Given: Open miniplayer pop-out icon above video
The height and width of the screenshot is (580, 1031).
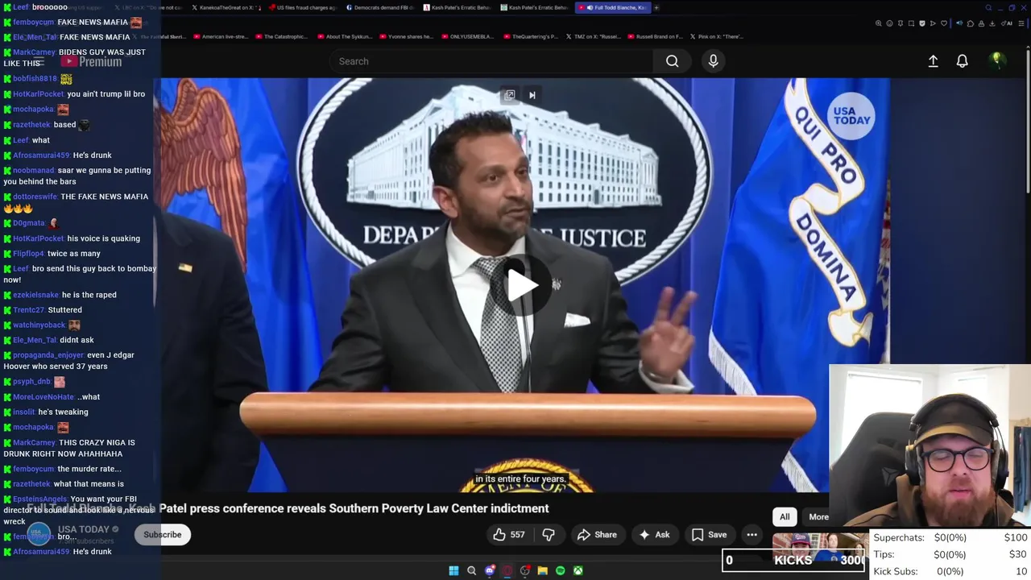Looking at the screenshot, I should pyautogui.click(x=510, y=95).
